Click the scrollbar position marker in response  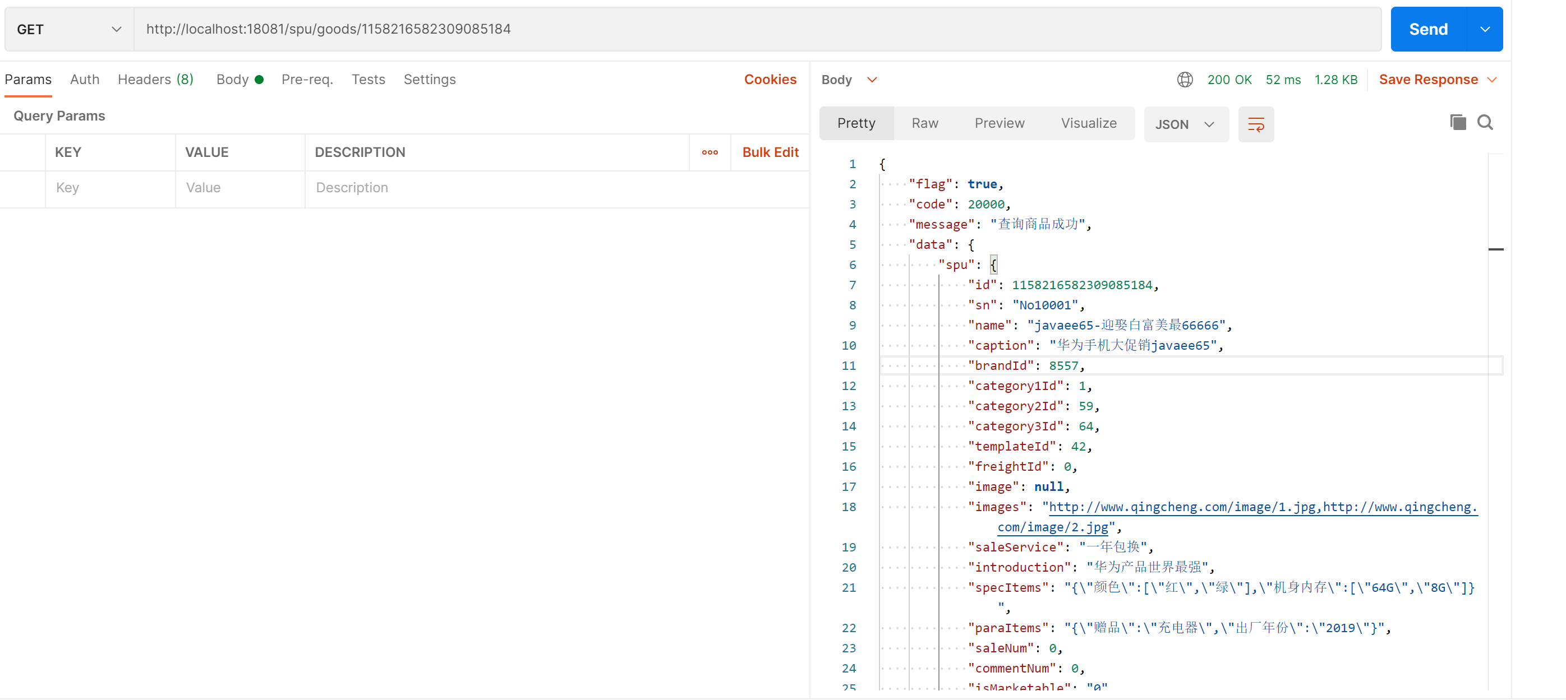click(x=1495, y=249)
